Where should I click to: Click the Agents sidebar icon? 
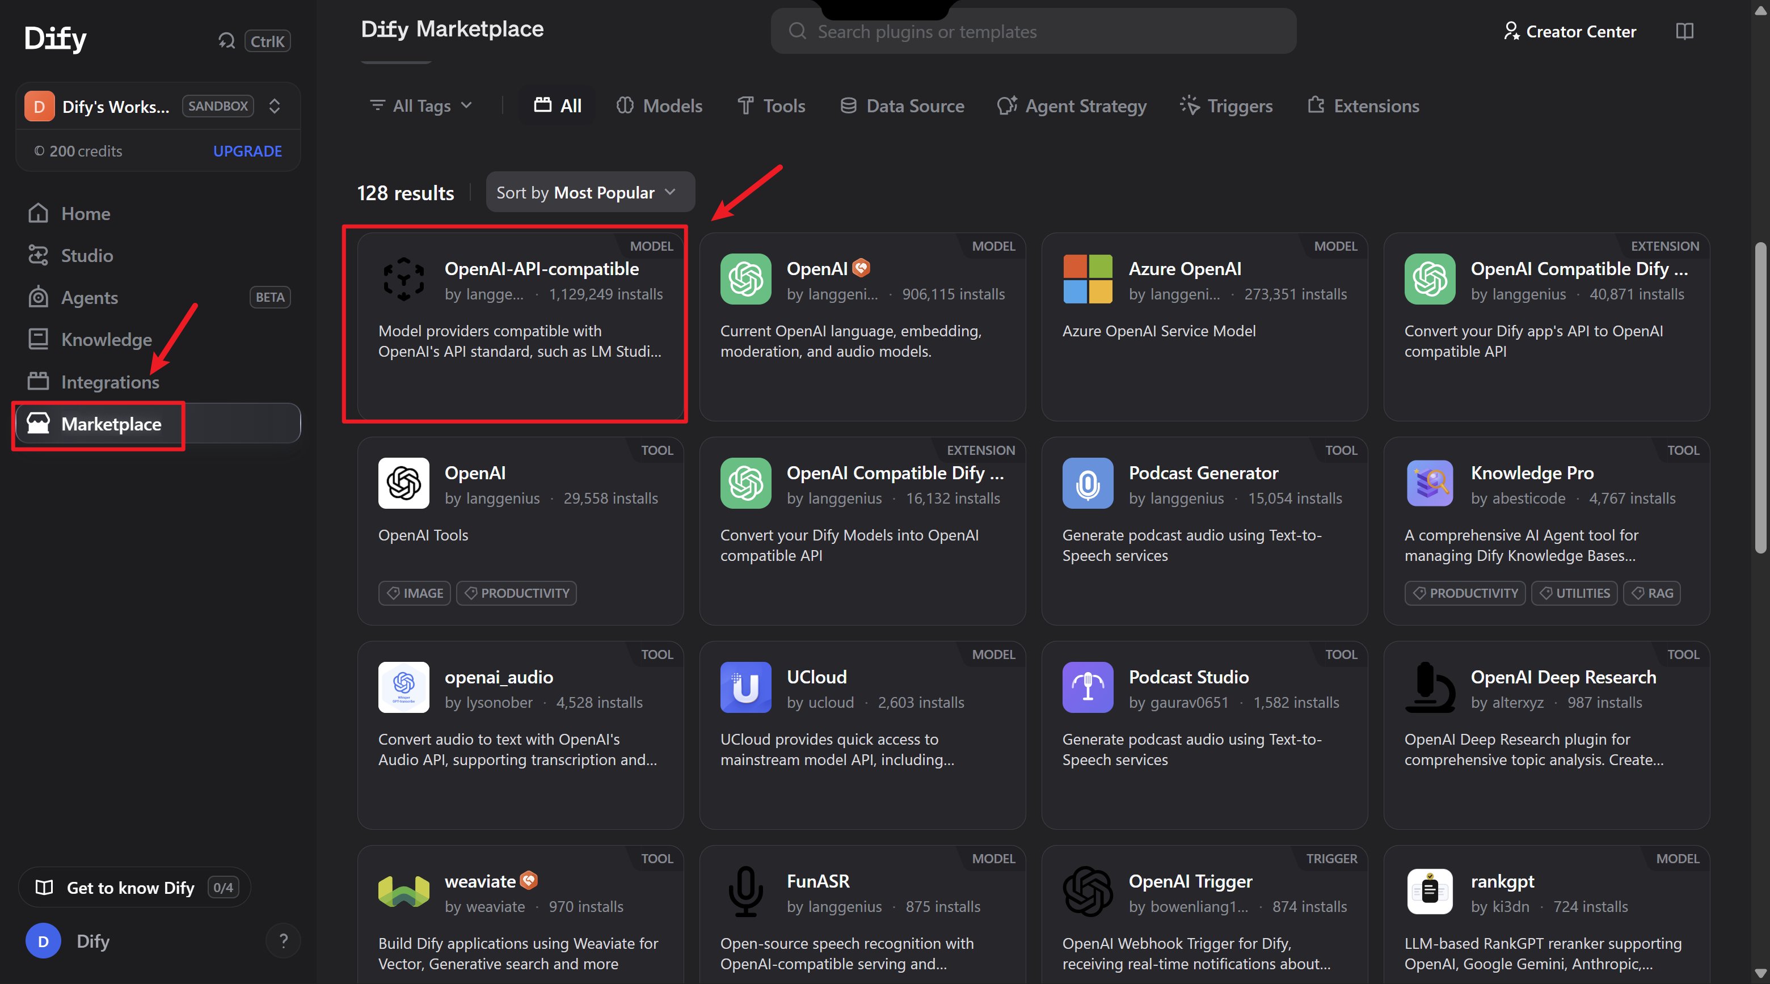coord(39,298)
